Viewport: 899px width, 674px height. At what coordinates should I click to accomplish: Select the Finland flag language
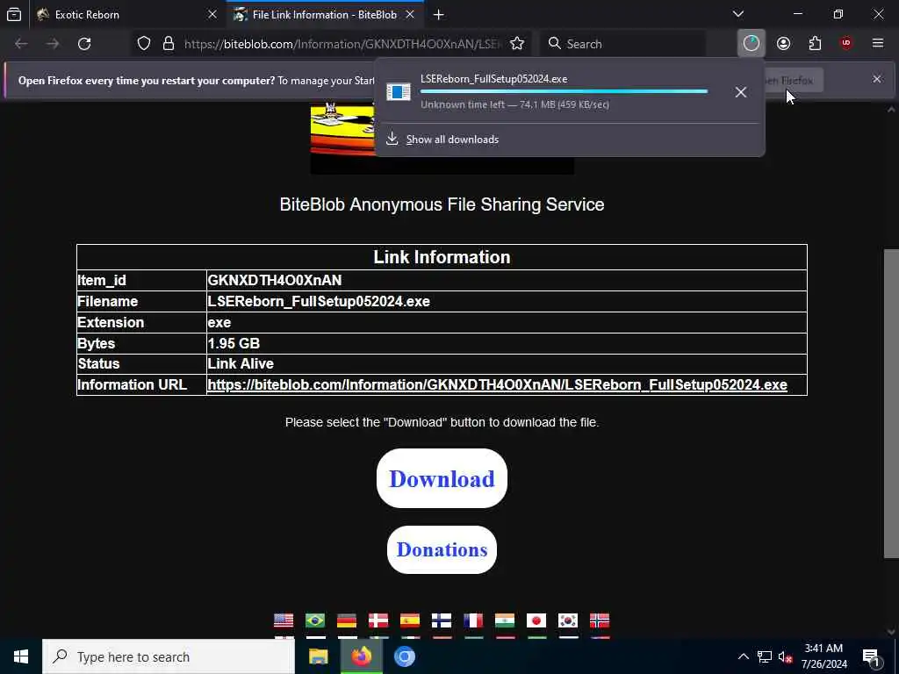[442, 620]
